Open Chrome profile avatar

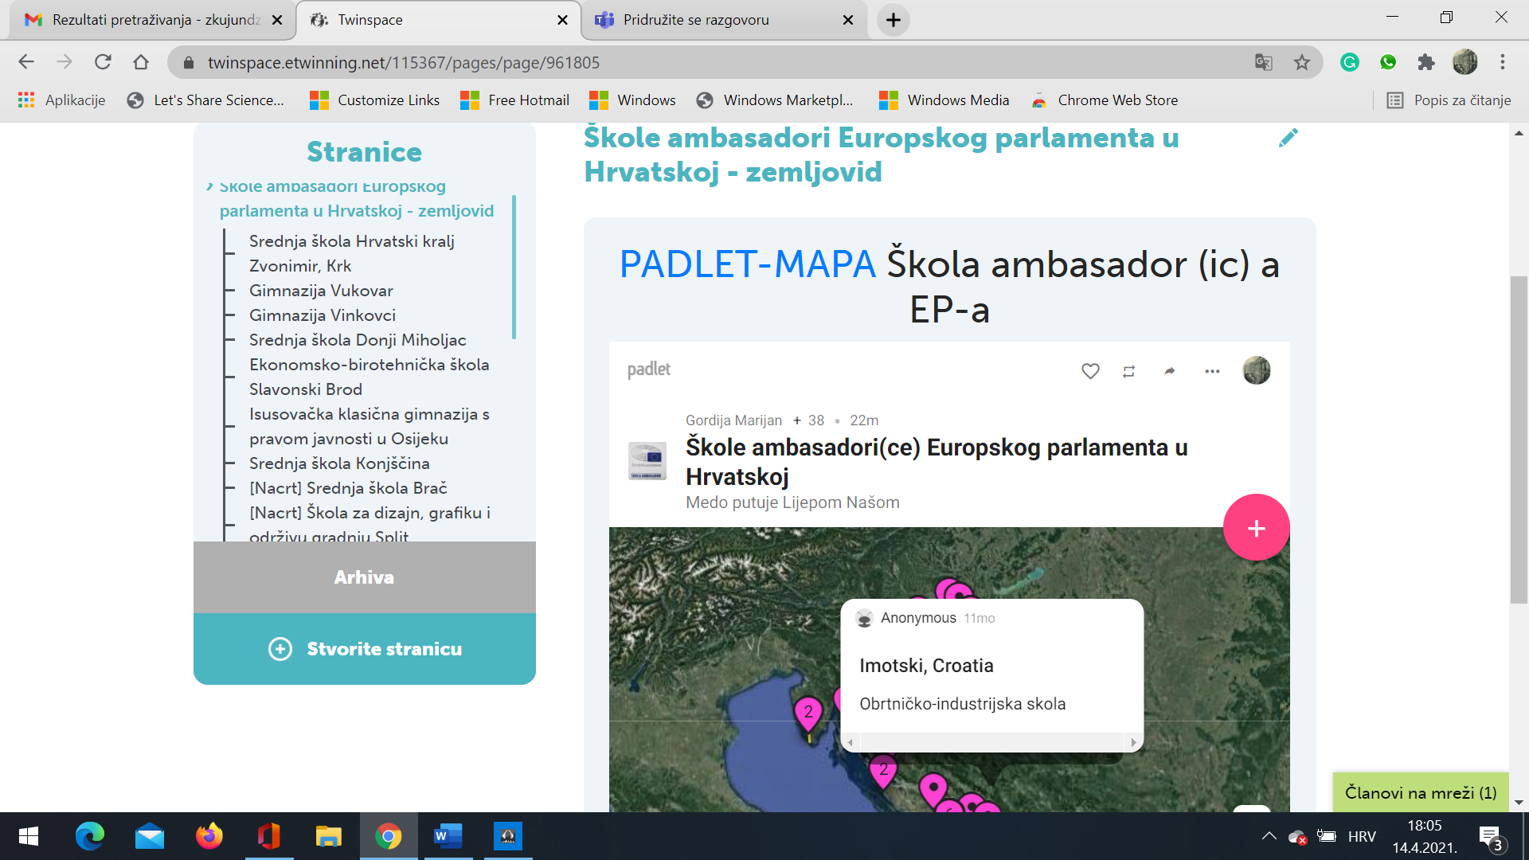tap(1464, 62)
